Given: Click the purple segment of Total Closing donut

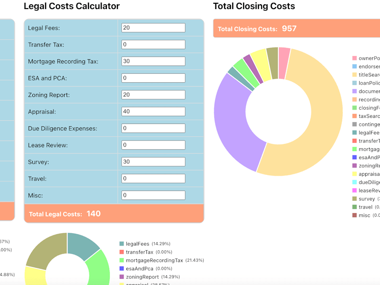Looking at the screenshot, I should coord(233,126).
